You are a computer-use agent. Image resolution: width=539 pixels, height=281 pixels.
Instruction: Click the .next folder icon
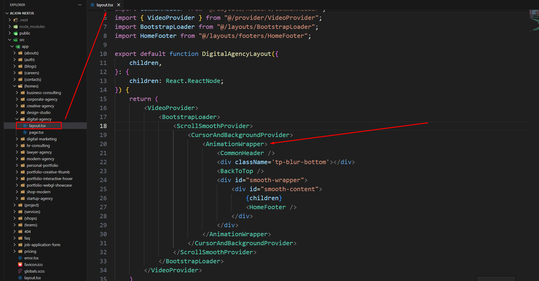(x=16, y=20)
